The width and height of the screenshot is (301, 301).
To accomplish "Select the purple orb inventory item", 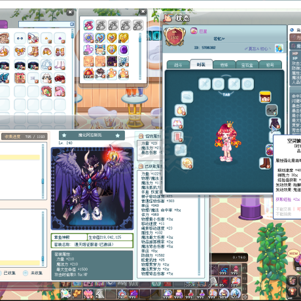I will (124, 50).
